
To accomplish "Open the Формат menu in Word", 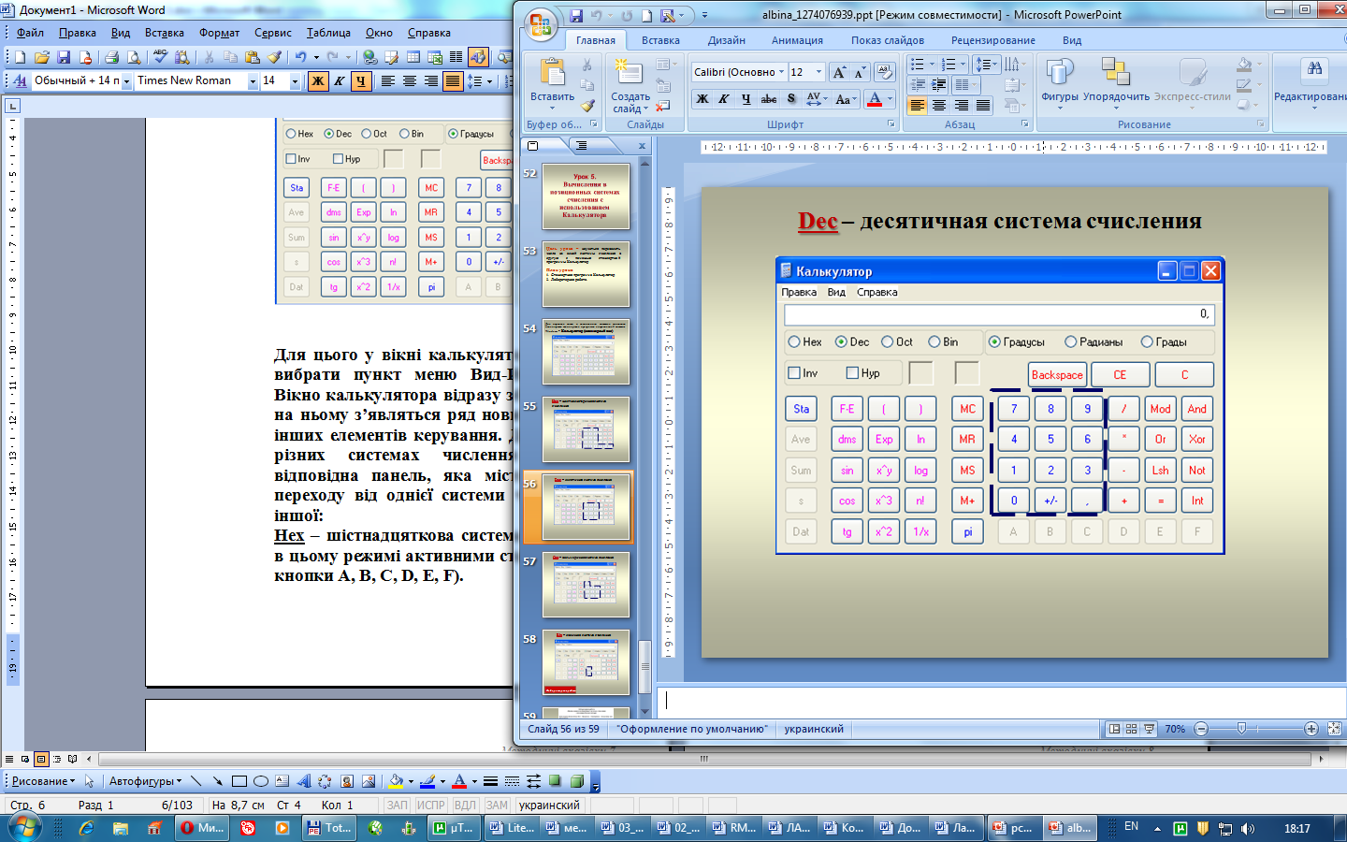I will tap(219, 33).
